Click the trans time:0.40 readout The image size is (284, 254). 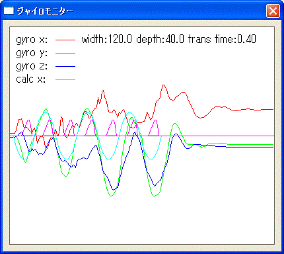pos(222,40)
